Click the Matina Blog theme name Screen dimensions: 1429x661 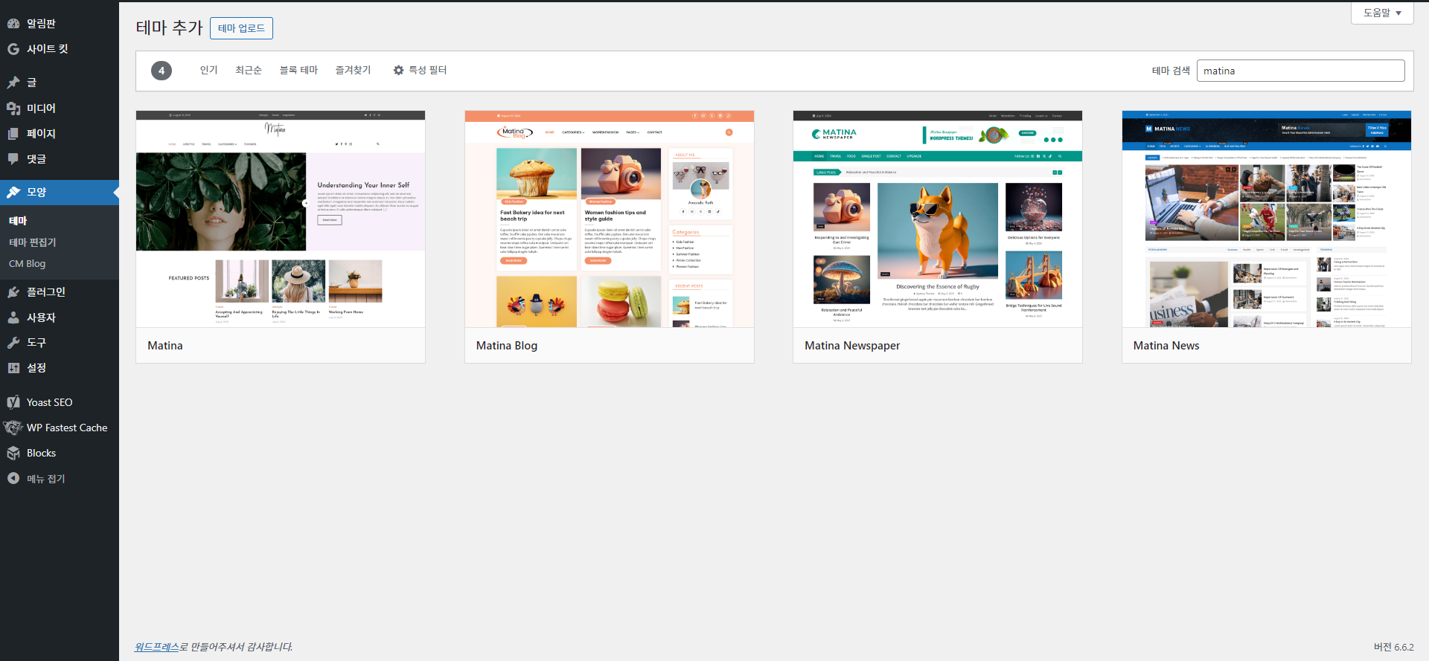click(x=507, y=346)
